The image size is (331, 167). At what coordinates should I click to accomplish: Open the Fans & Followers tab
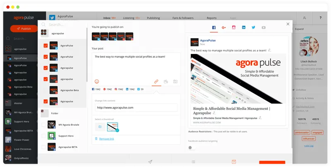183,18
